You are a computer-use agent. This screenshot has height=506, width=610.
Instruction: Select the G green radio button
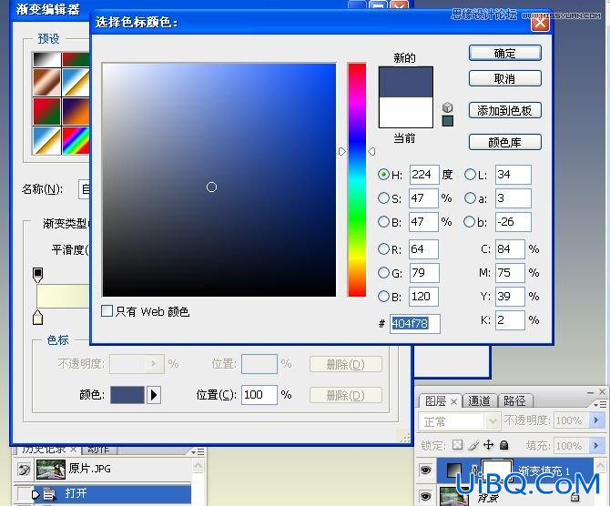383,273
